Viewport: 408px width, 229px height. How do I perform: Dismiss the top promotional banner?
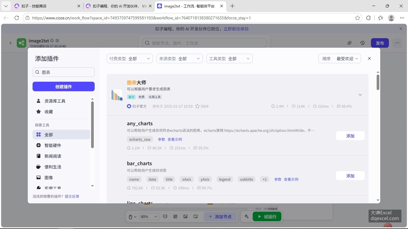pyautogui.click(x=401, y=29)
